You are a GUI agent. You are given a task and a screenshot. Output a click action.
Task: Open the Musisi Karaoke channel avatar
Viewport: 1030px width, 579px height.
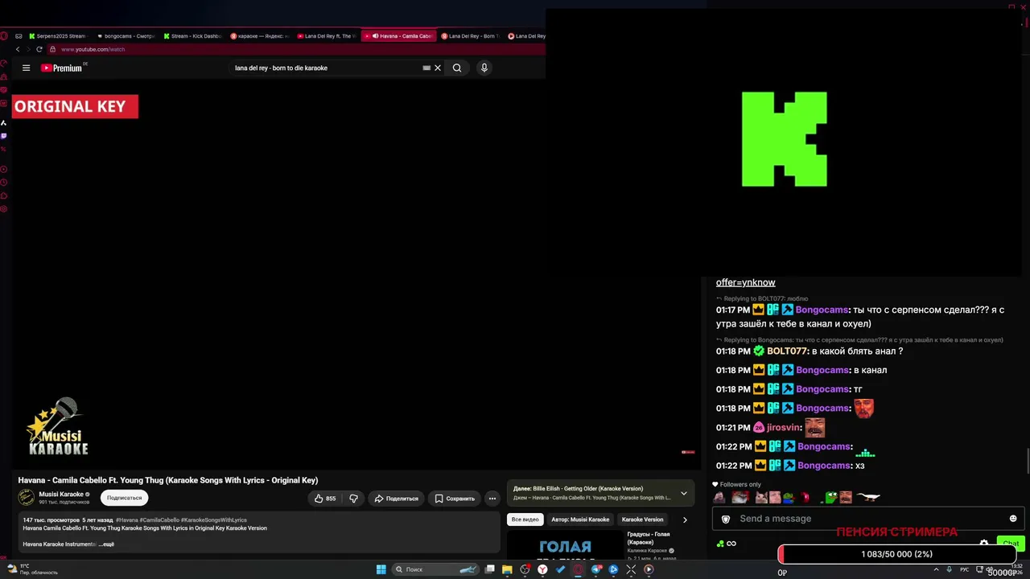[27, 498]
